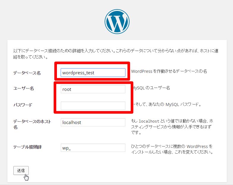The height and width of the screenshot is (185, 233).
Task: Click the monospace localhost word in the host description
Action: click(x=149, y=121)
